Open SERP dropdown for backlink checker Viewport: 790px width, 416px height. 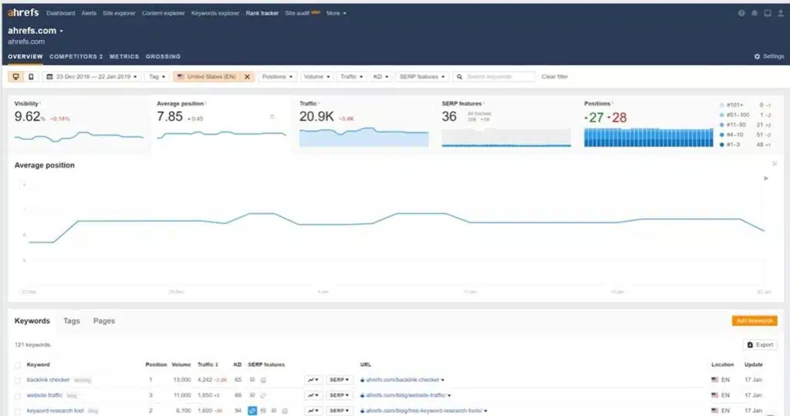(x=339, y=380)
